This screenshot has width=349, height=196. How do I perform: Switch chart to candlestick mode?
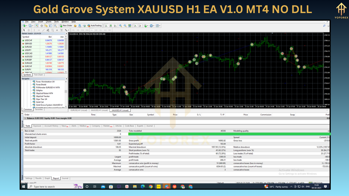[x=110, y=26]
